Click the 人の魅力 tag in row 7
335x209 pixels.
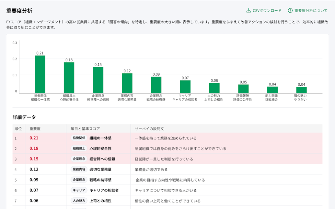(79, 201)
